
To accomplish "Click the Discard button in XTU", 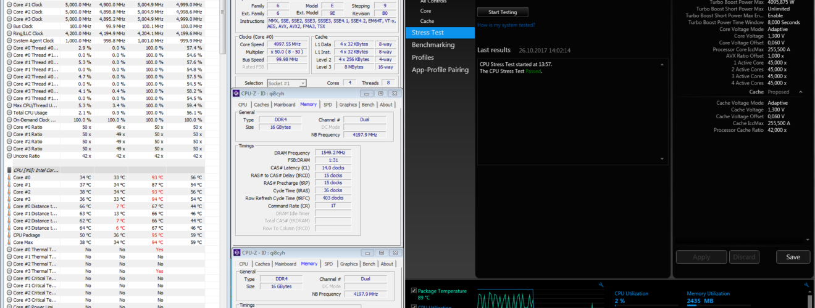I will pyautogui.click(x=744, y=257).
